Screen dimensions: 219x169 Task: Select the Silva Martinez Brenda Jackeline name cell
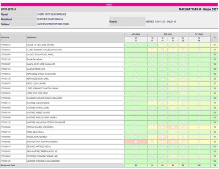coord(75,151)
